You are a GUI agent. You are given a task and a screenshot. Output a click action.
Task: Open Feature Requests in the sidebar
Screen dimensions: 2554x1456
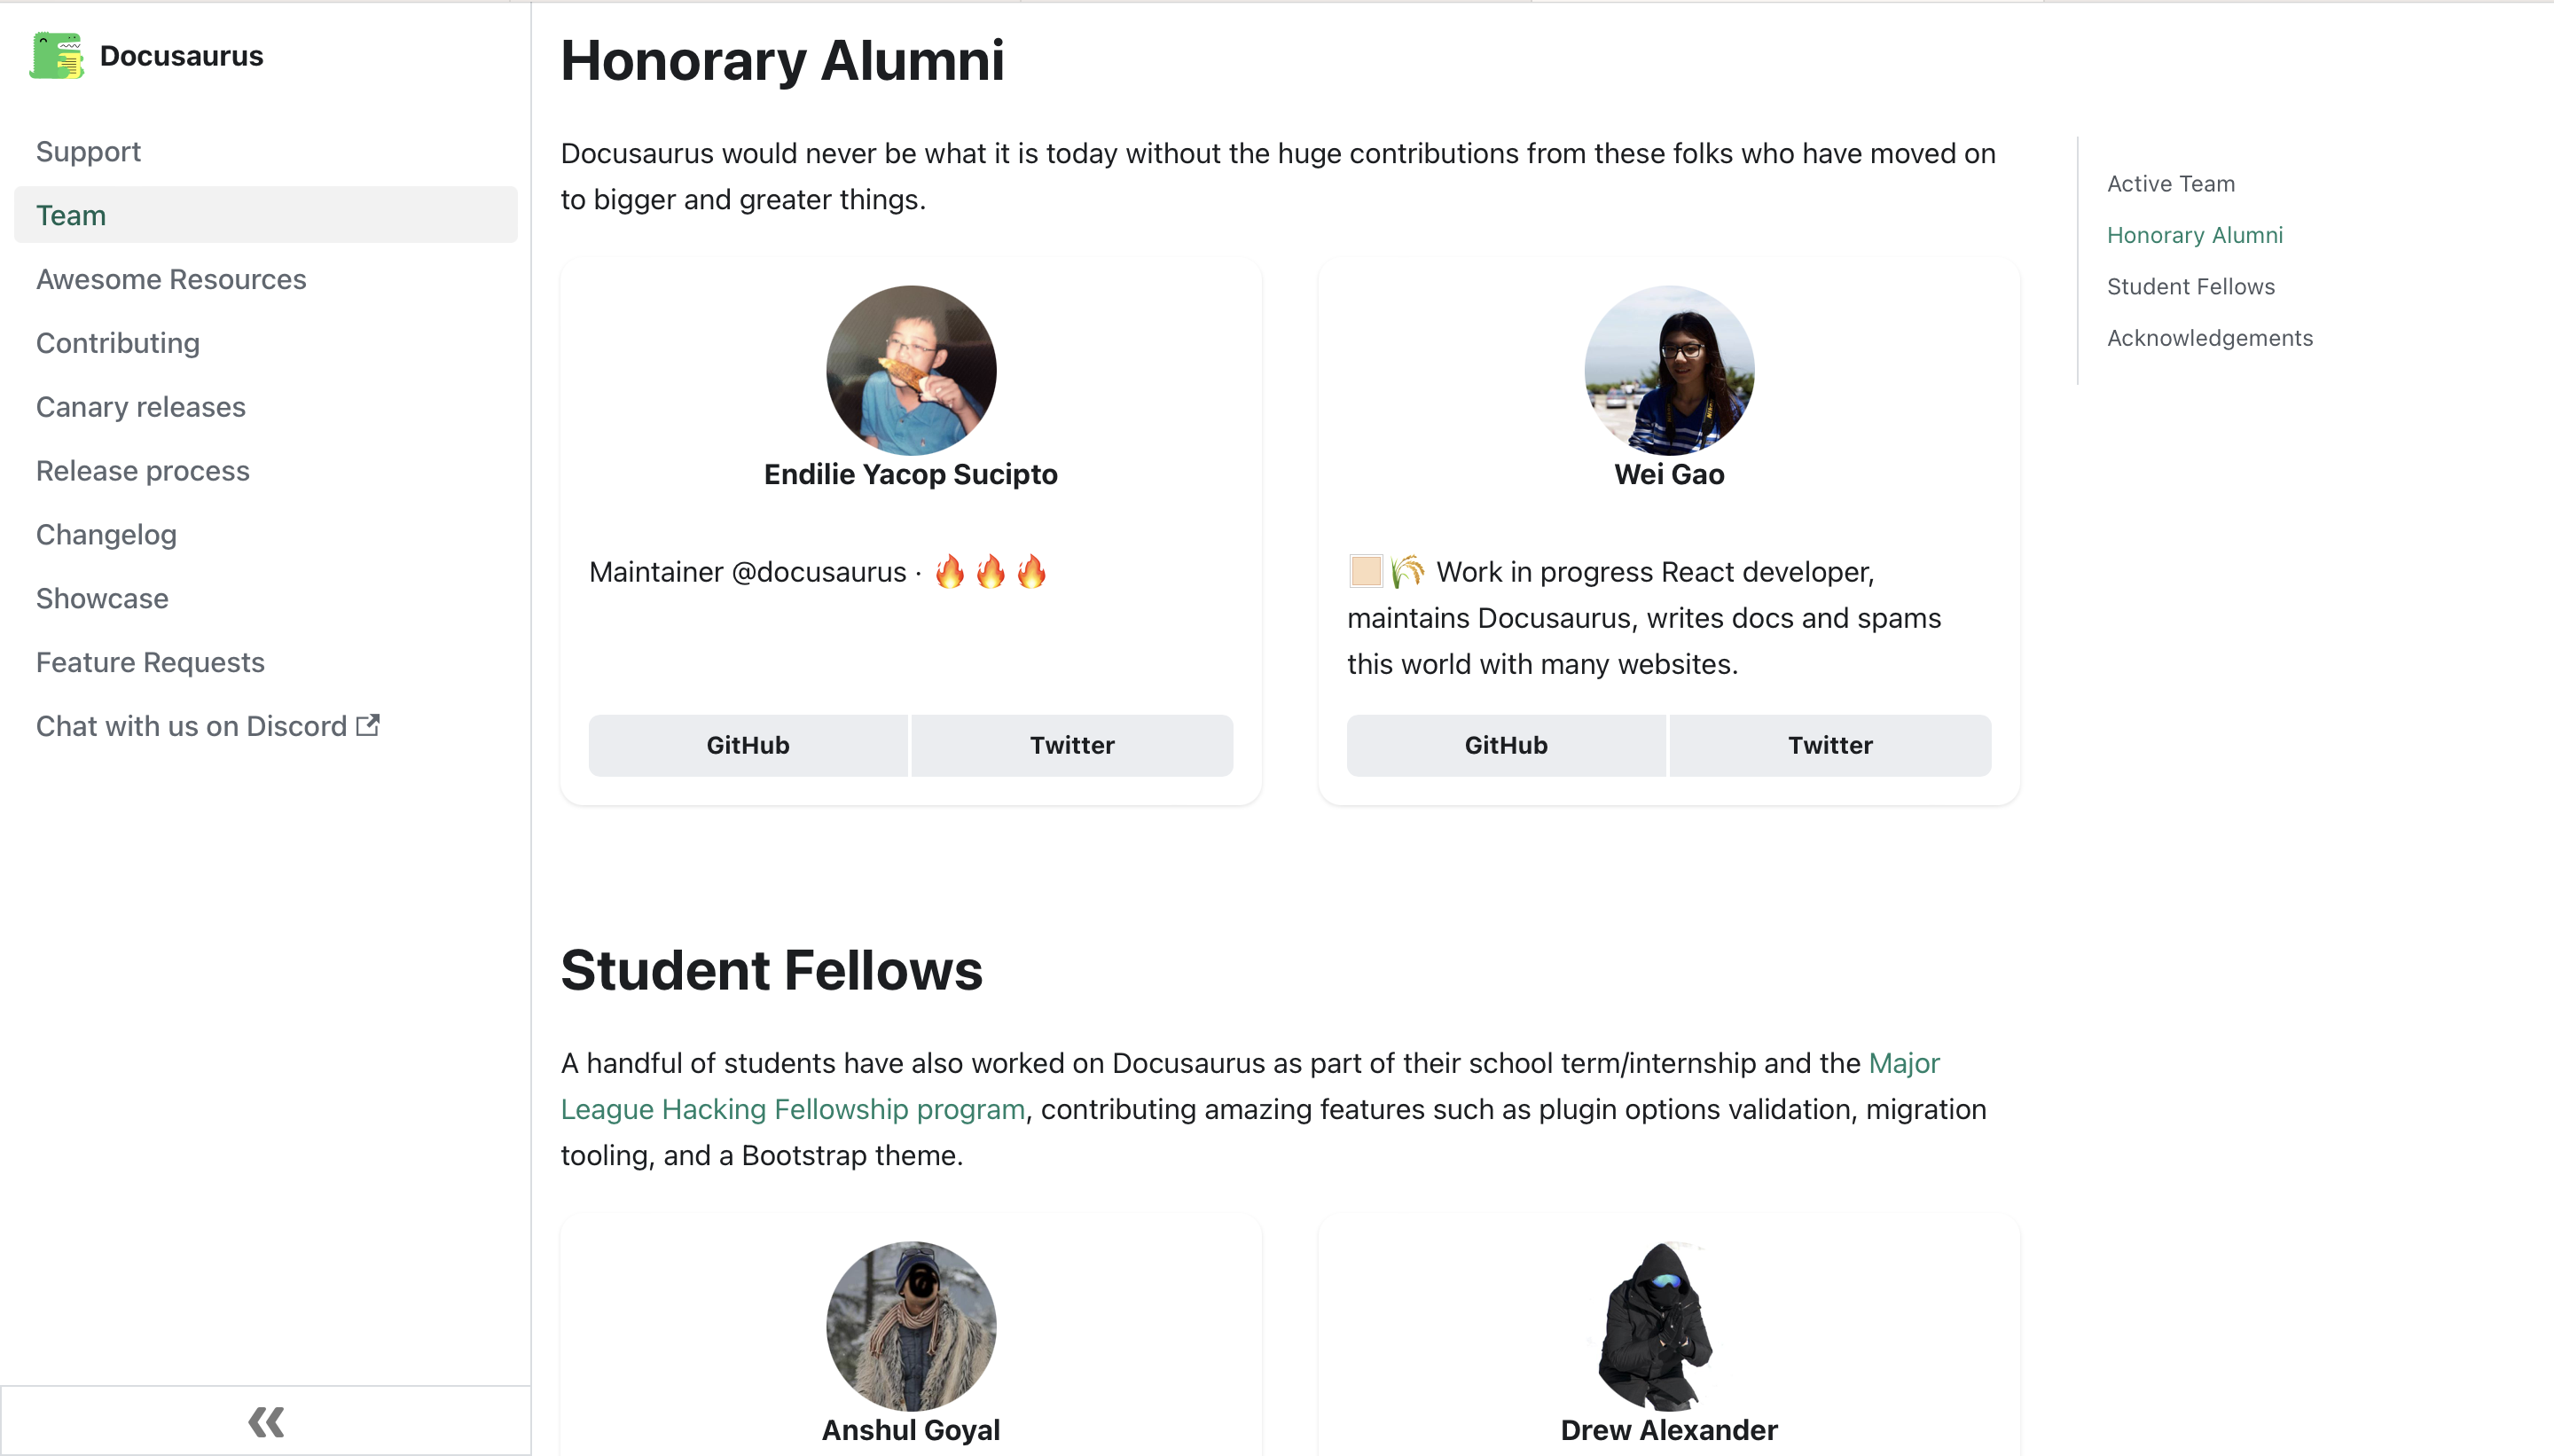tap(150, 662)
